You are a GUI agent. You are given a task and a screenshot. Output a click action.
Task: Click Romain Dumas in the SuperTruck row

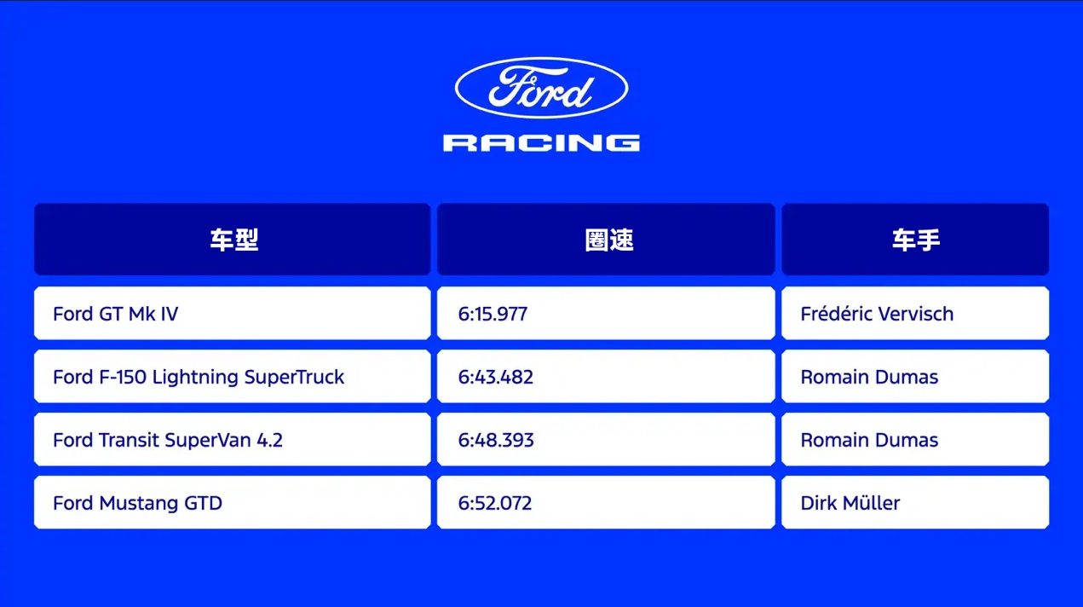coord(869,377)
